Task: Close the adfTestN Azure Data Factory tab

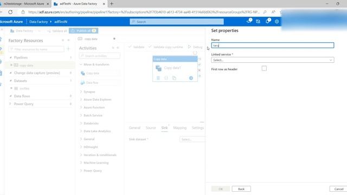Action: [x=104, y=4]
